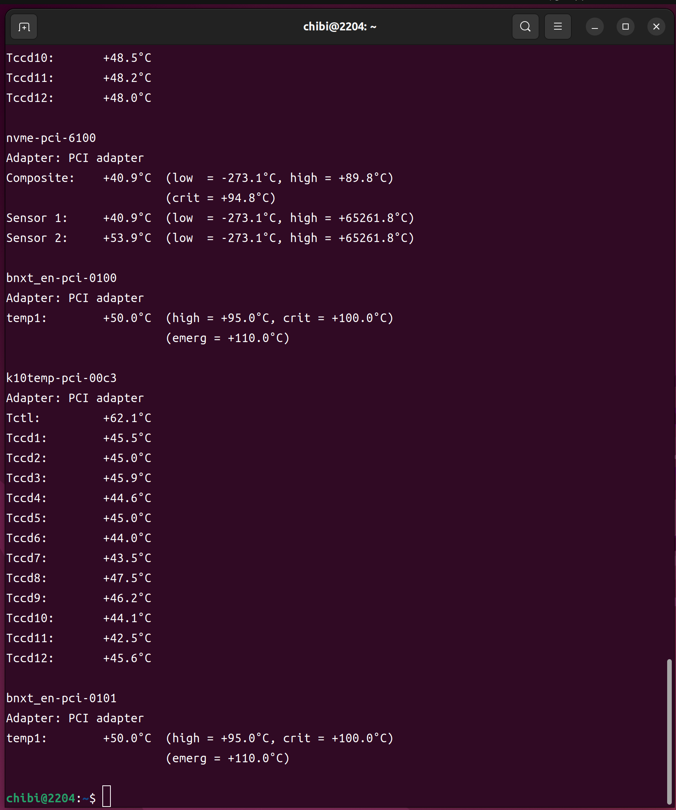This screenshot has height=810, width=676.
Task: Click the Composite temperature label
Action: pyautogui.click(x=40, y=178)
